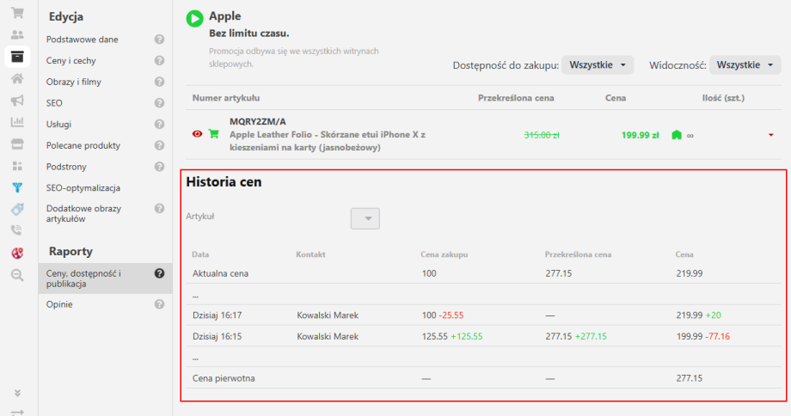Click purchase price change -25.55

(451, 315)
